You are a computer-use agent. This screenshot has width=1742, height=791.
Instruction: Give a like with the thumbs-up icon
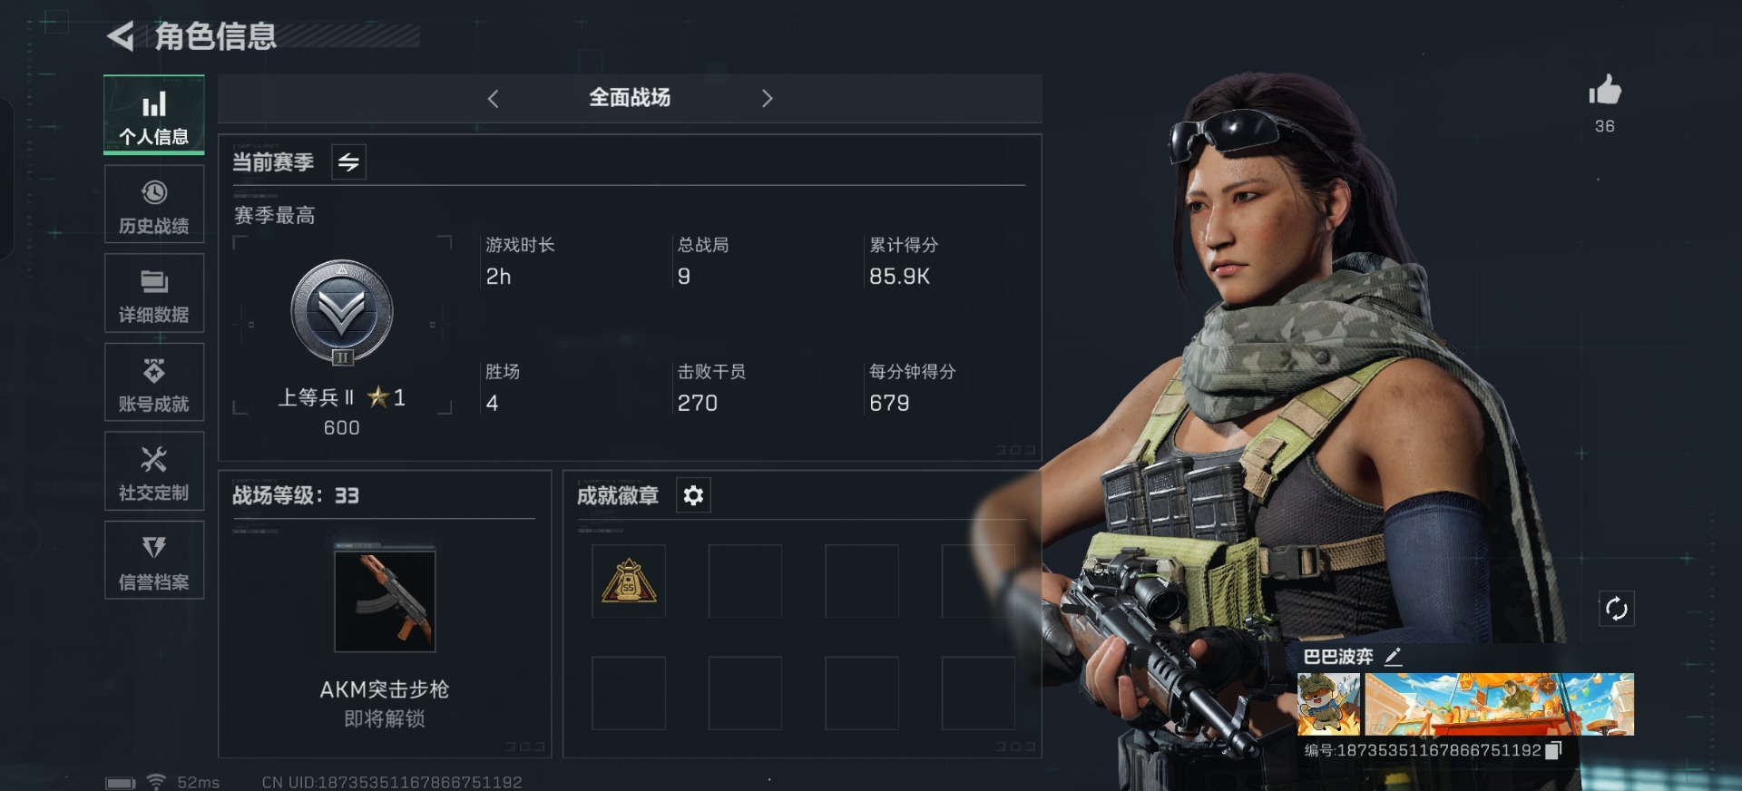pos(1604,90)
